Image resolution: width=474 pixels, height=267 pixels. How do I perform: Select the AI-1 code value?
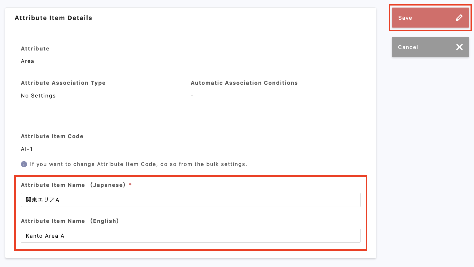point(27,149)
